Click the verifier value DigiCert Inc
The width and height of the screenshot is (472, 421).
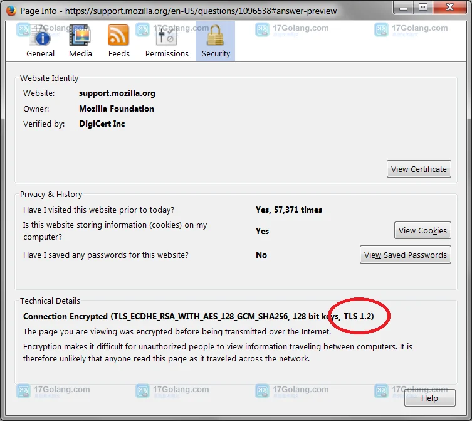(102, 124)
